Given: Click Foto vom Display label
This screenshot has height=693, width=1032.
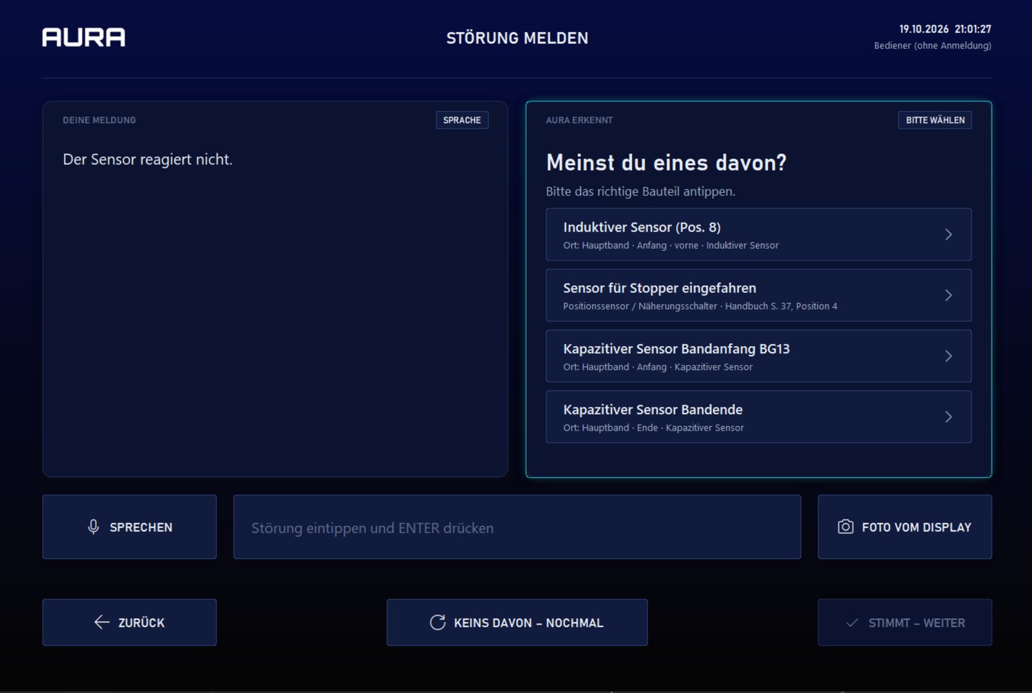Looking at the screenshot, I should tap(916, 527).
